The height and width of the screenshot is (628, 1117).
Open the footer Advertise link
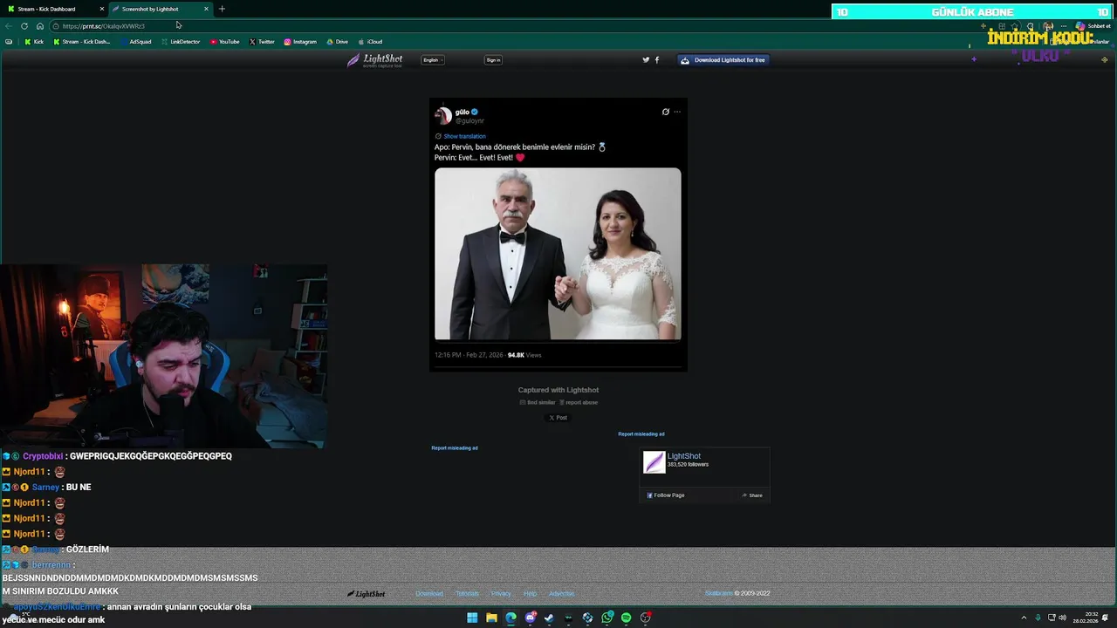pos(562,594)
